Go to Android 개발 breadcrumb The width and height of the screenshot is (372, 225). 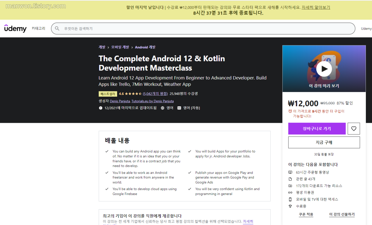click(145, 47)
